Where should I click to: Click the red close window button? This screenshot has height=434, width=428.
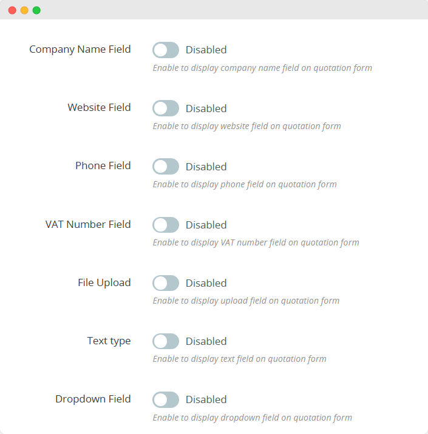pos(12,10)
